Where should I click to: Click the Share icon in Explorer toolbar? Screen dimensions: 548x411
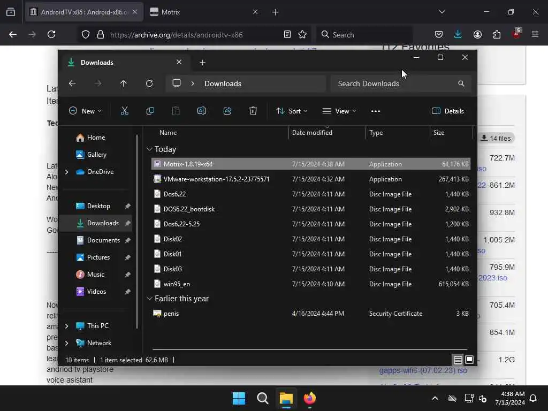click(x=227, y=111)
